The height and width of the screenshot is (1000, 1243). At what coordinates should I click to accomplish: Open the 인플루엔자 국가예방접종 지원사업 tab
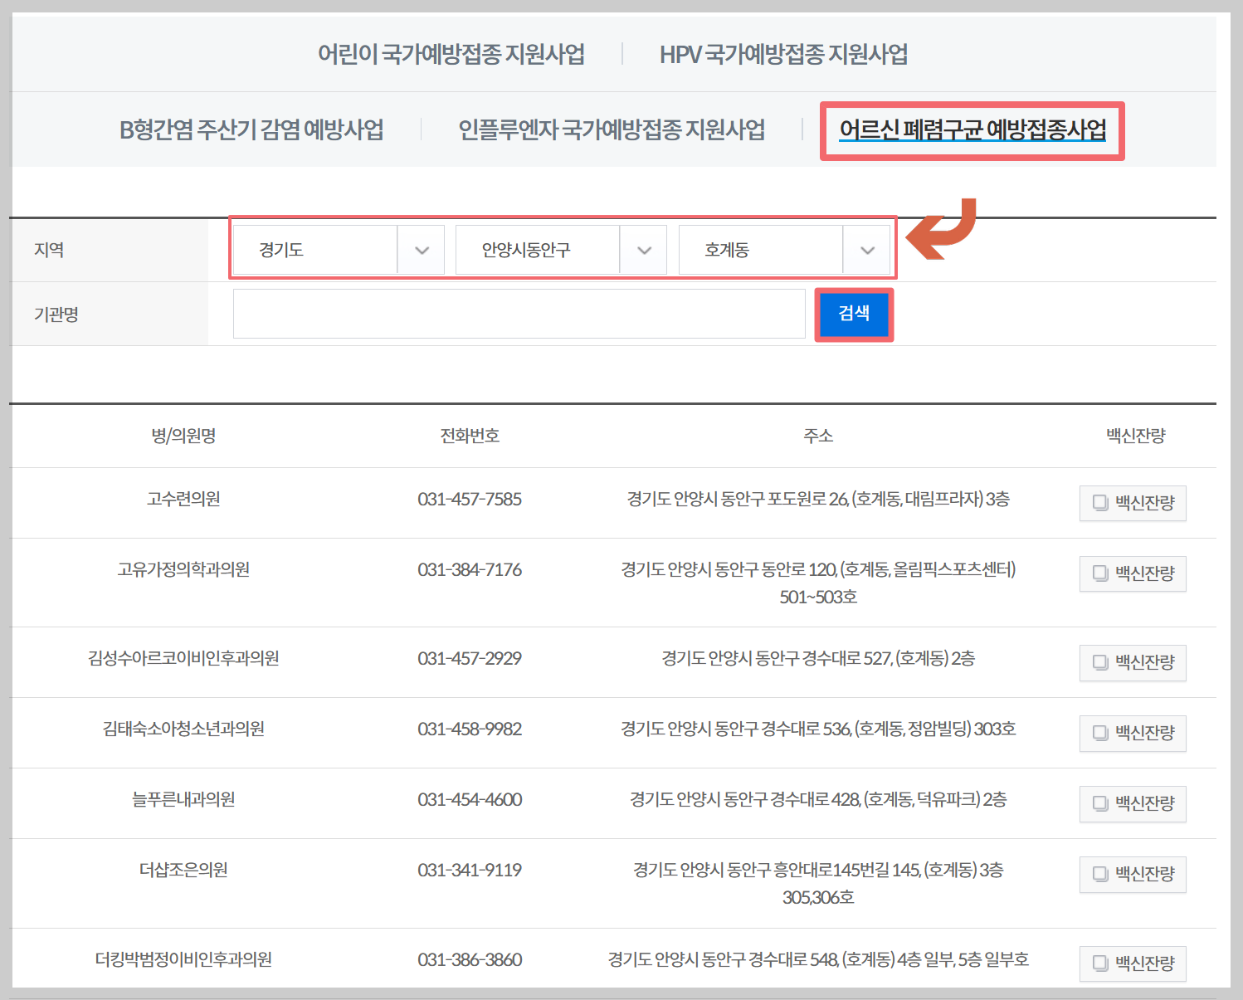pos(612,130)
